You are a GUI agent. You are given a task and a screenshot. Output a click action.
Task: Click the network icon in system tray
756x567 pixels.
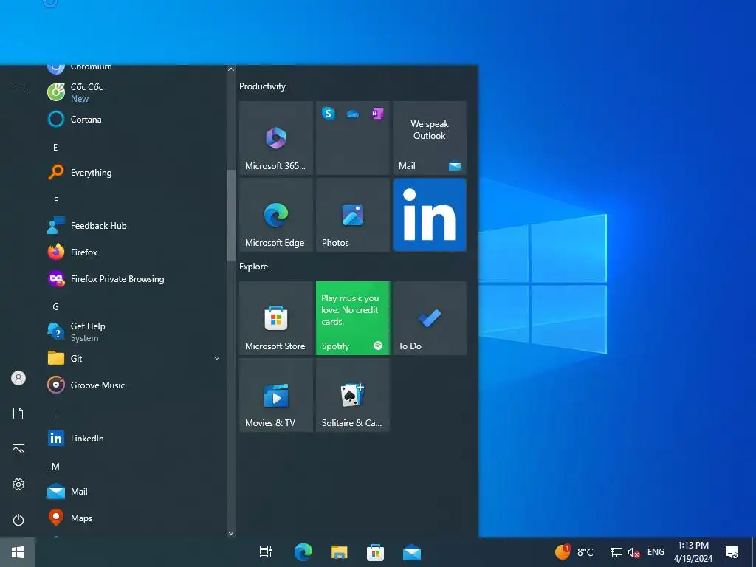[616, 552]
